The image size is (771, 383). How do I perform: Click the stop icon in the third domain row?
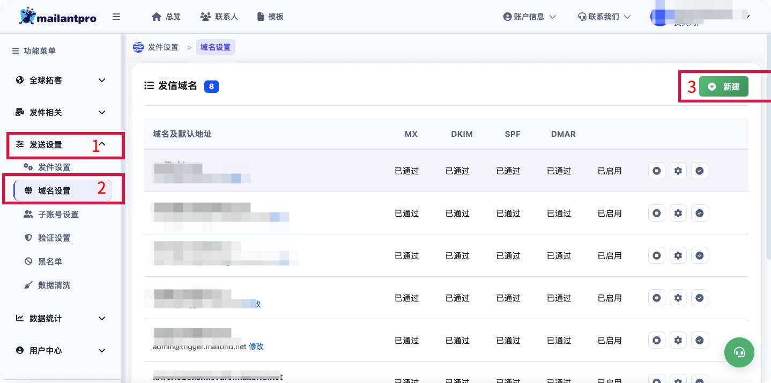(x=657, y=255)
